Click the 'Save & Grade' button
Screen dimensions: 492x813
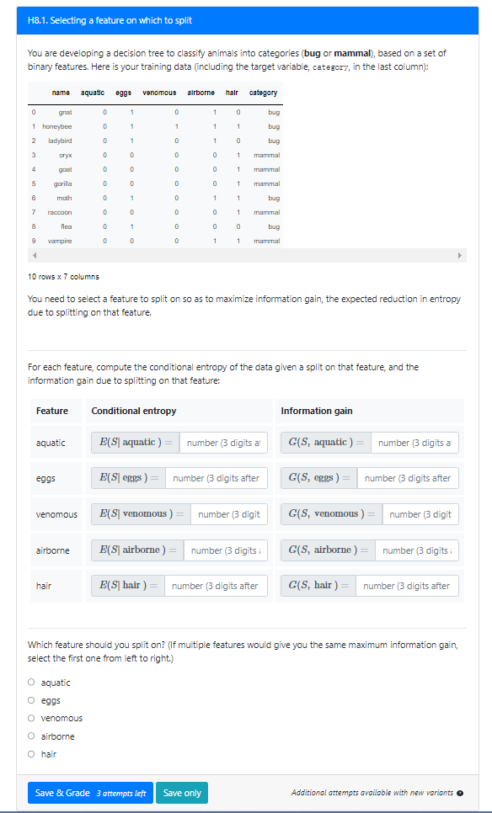[89, 792]
